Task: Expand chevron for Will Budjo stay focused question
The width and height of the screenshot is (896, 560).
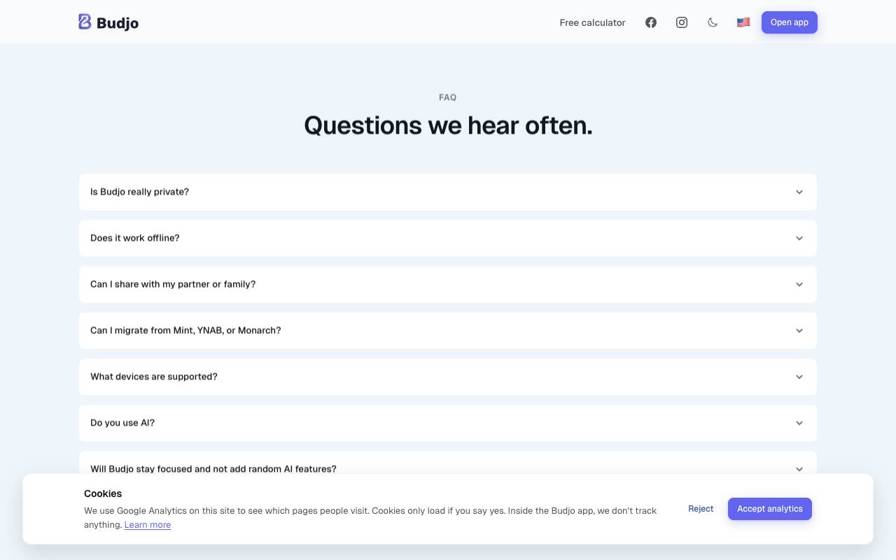Action: [799, 469]
